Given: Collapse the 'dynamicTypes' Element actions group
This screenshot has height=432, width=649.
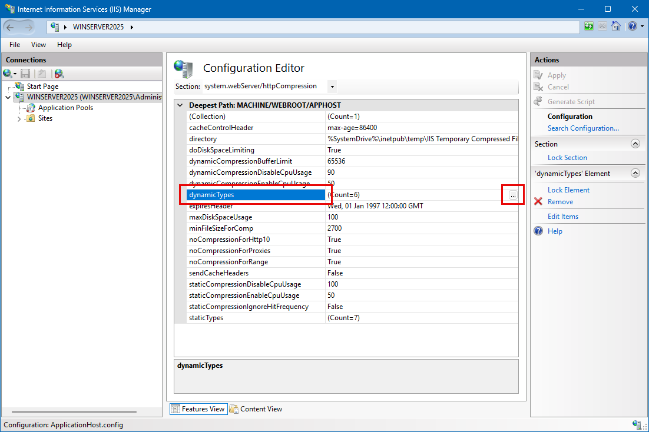Looking at the screenshot, I should (x=635, y=174).
